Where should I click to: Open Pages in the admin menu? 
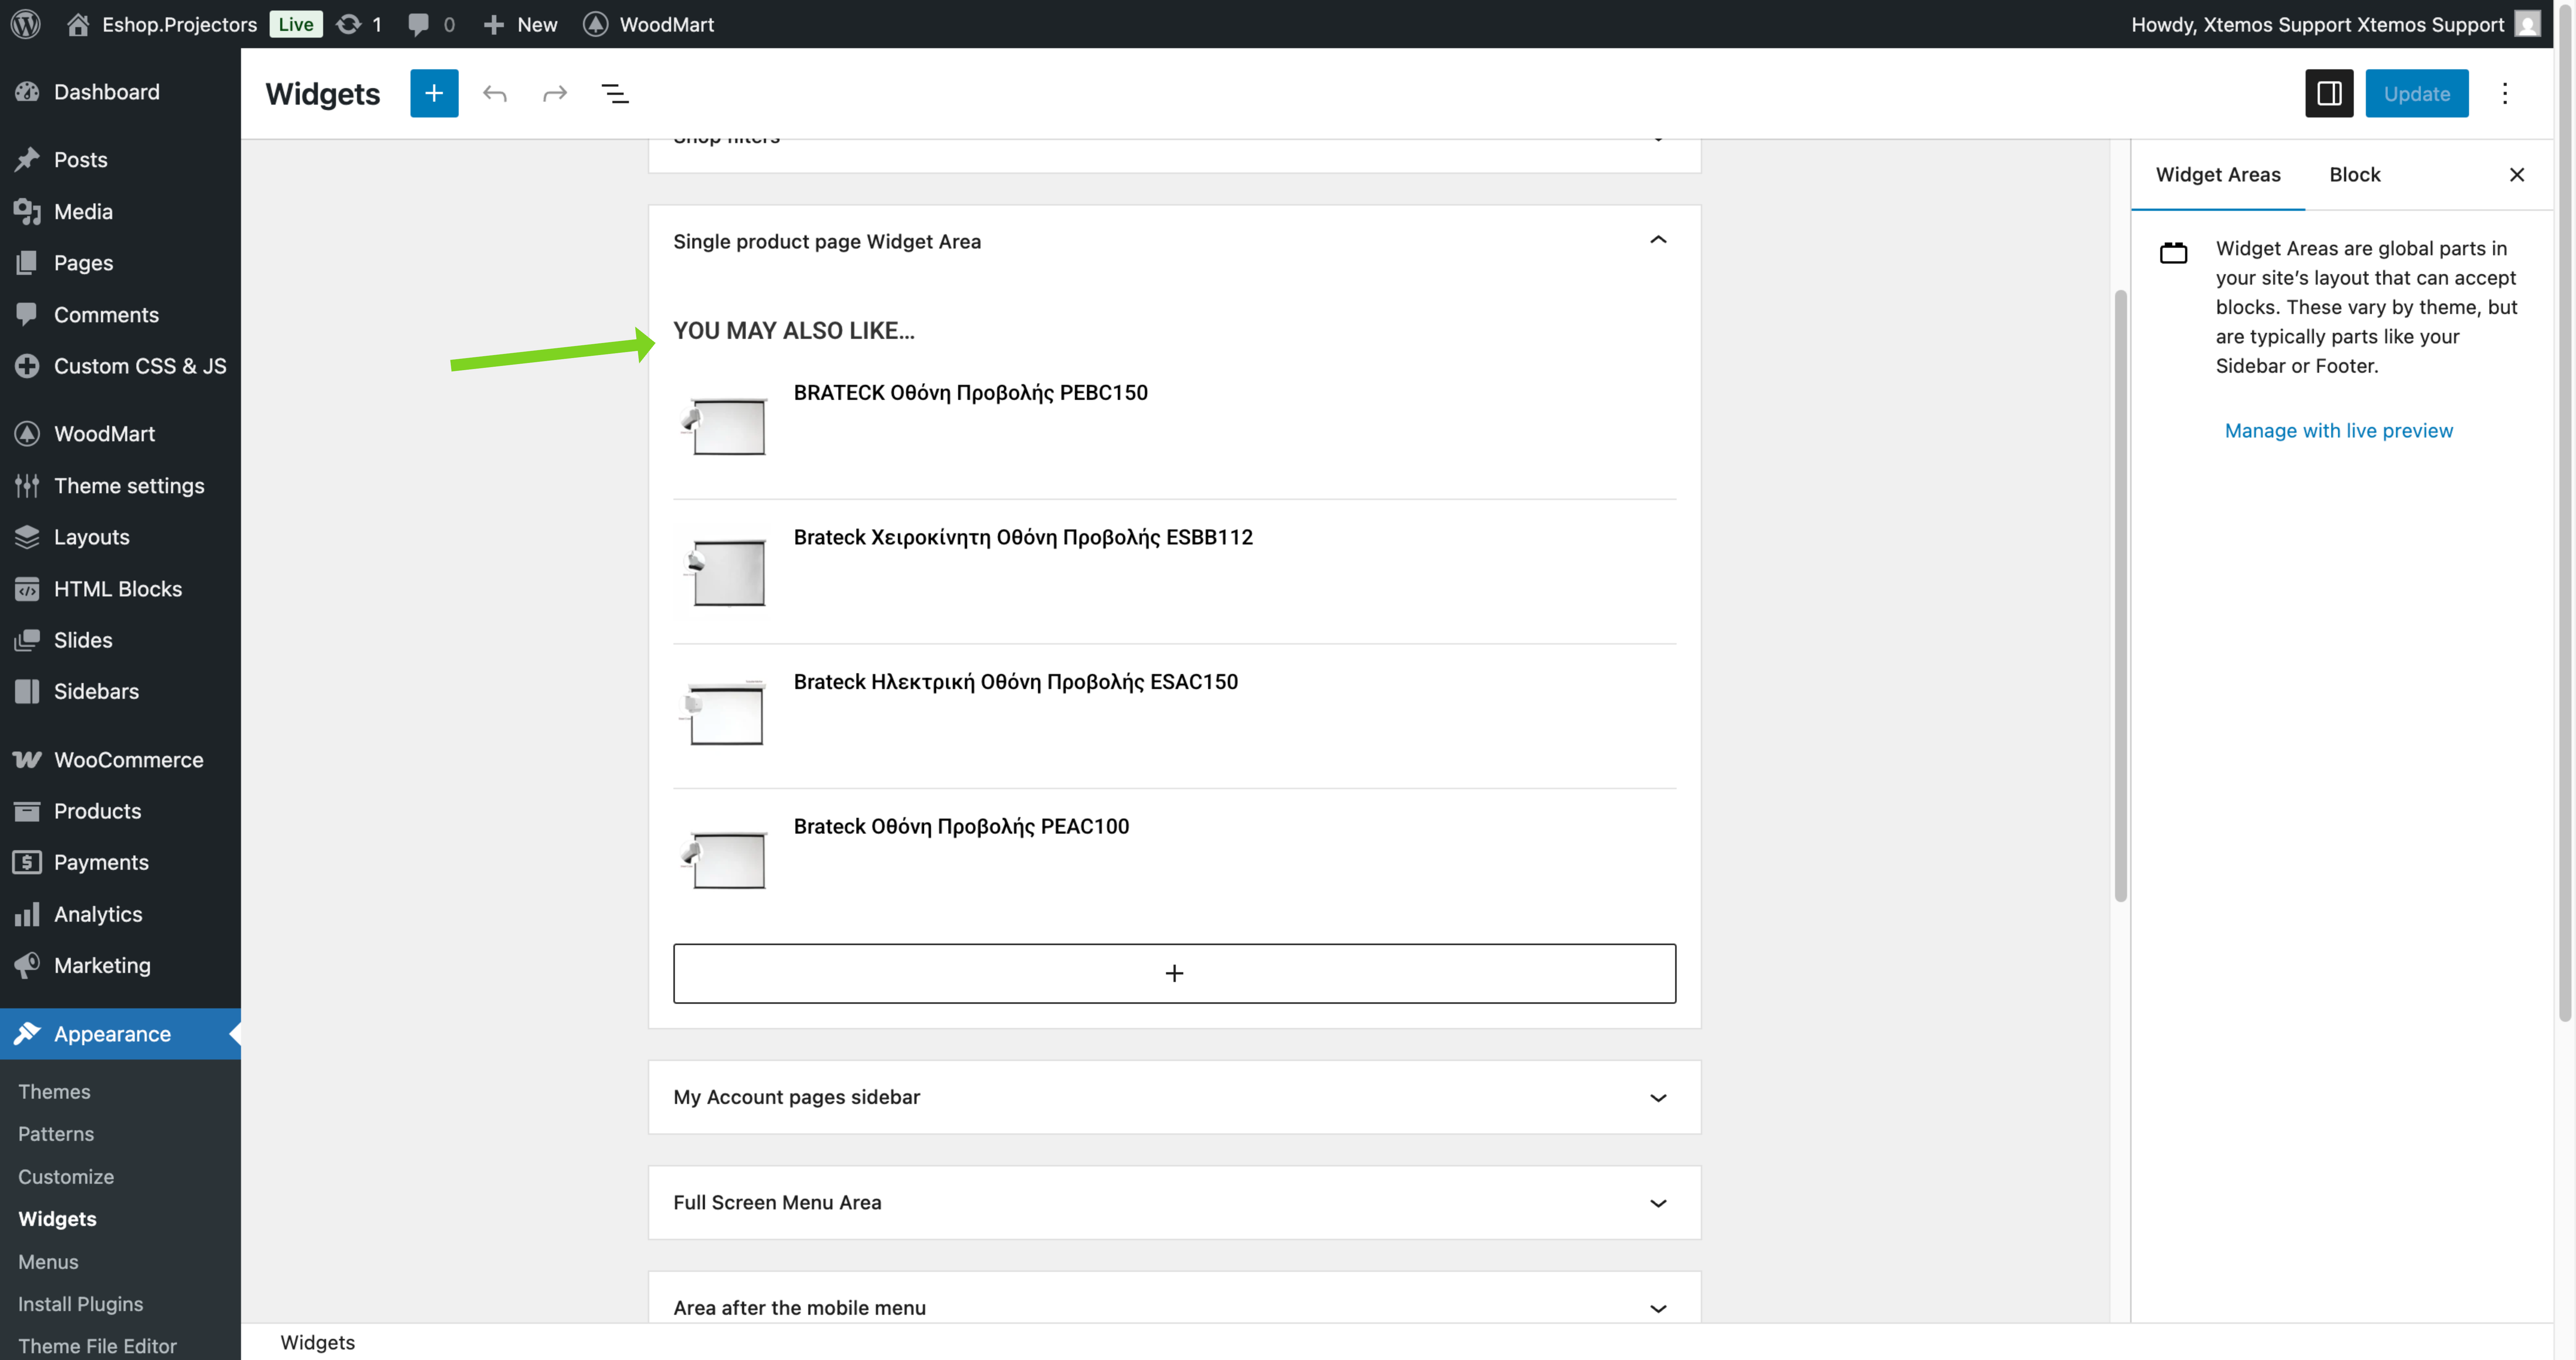[x=84, y=263]
